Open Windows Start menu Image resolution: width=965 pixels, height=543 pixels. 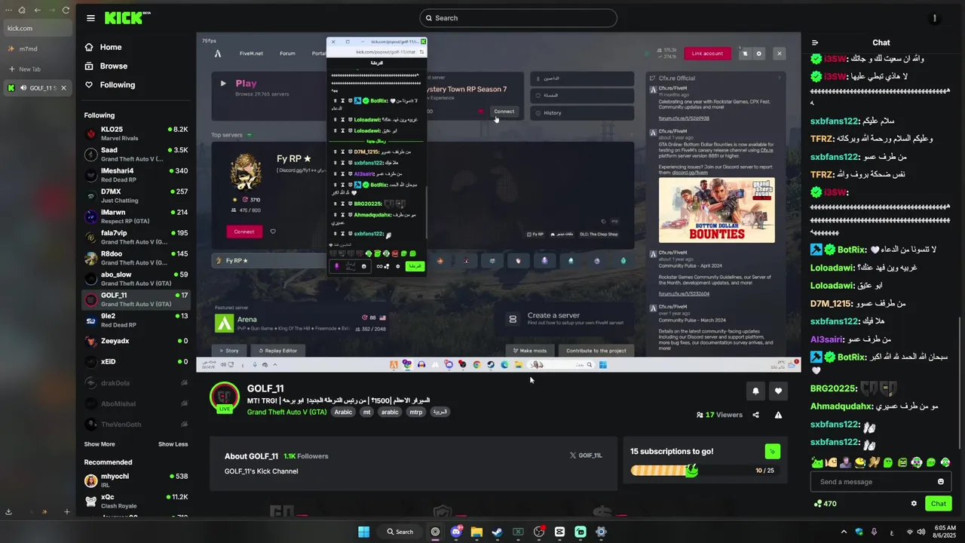point(363,532)
